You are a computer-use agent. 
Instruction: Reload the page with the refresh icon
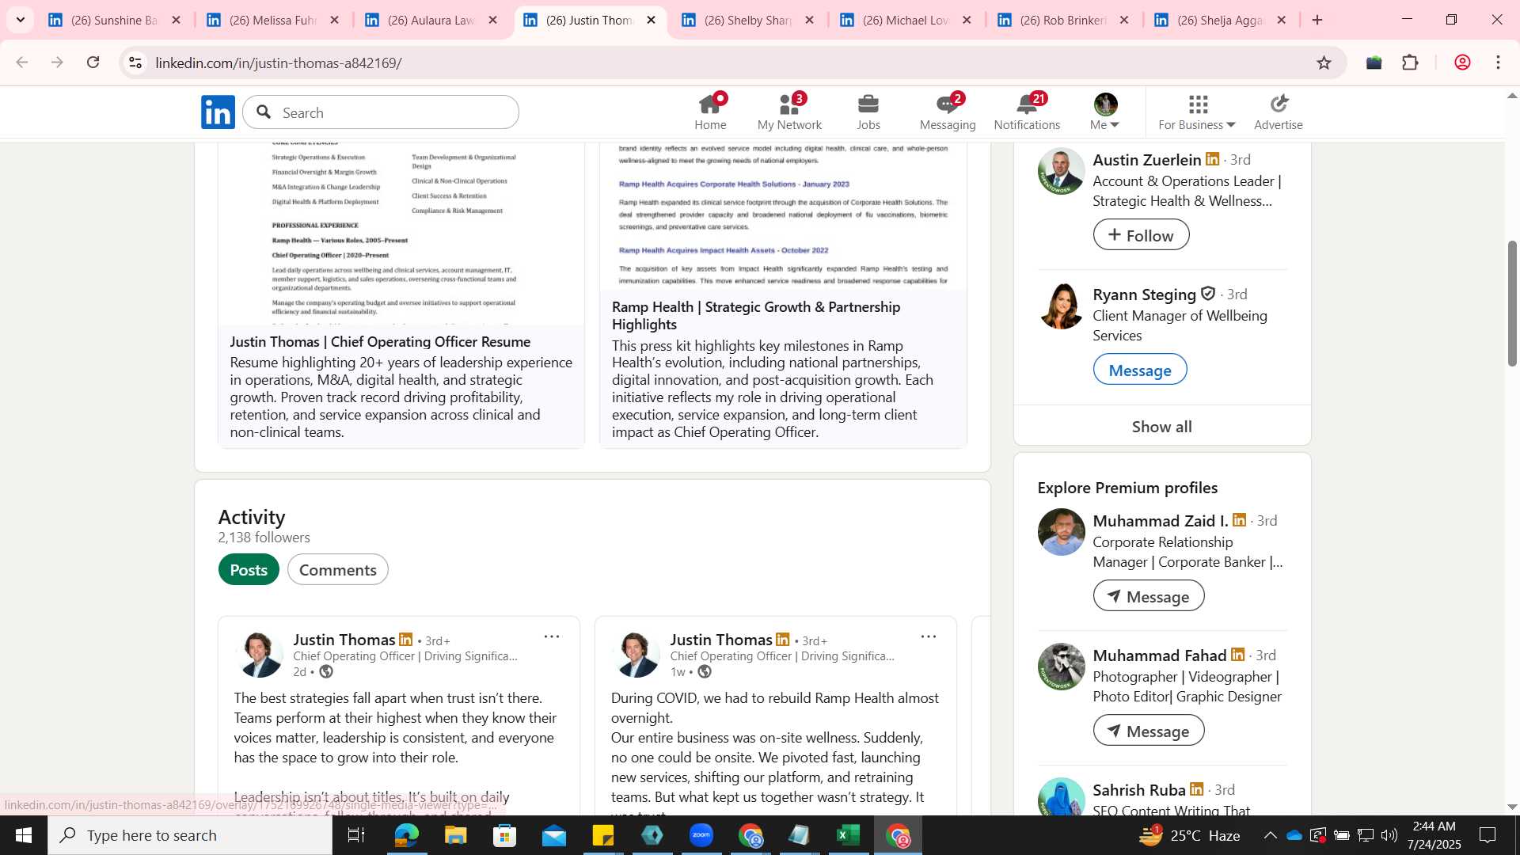click(93, 63)
